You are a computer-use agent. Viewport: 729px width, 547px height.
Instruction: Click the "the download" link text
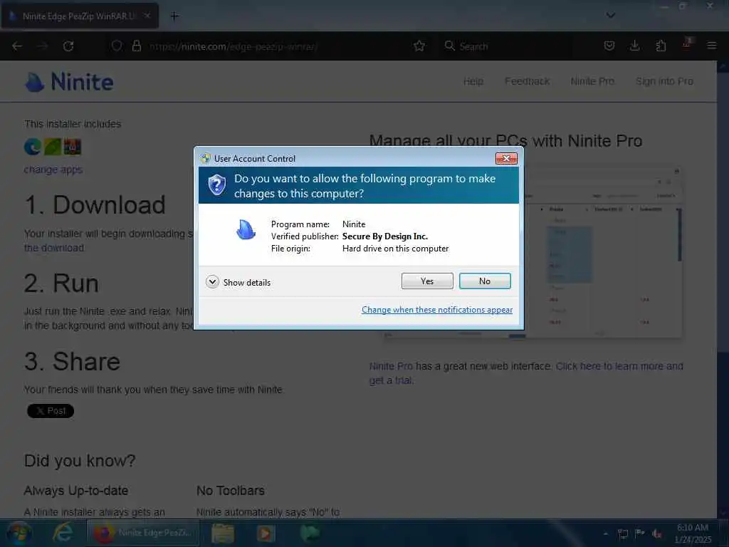click(x=54, y=248)
